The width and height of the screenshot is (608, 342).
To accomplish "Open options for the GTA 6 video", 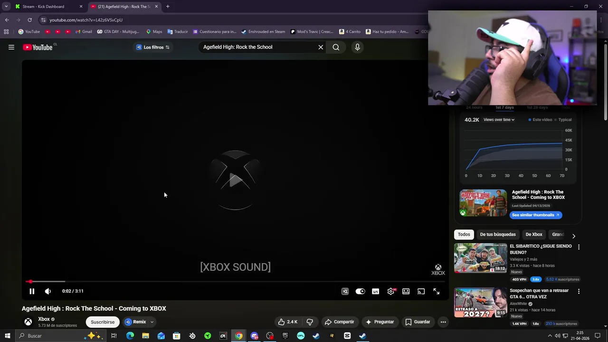I will pos(579,291).
